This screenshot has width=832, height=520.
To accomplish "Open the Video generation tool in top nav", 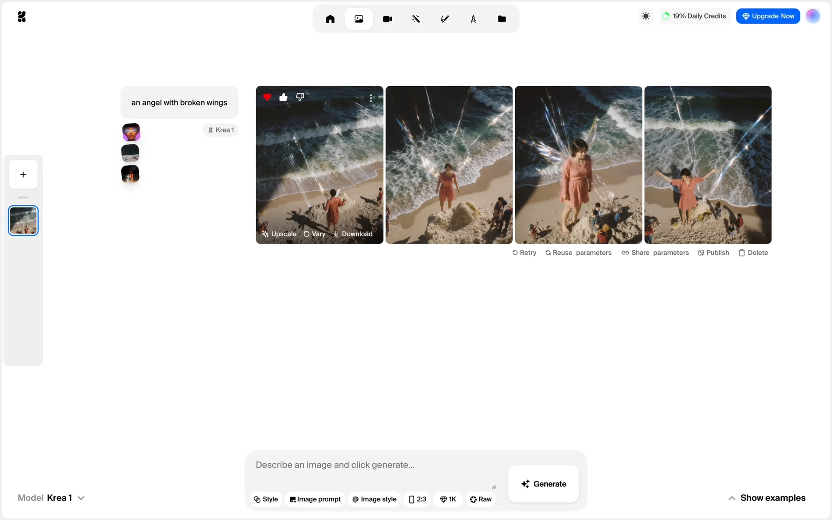I will click(x=387, y=19).
